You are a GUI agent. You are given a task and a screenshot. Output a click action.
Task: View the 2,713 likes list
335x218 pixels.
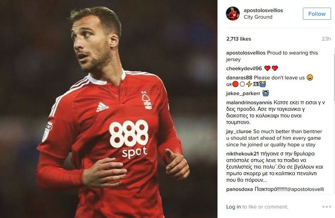click(239, 39)
